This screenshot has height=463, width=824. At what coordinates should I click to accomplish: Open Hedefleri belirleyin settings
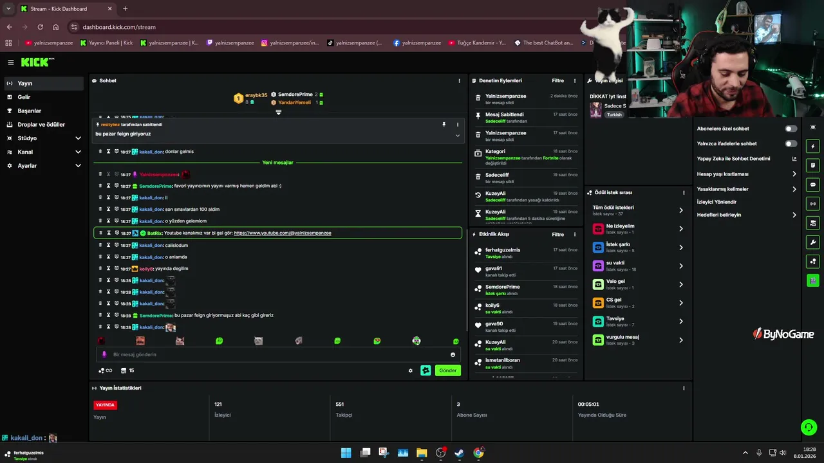click(747, 215)
